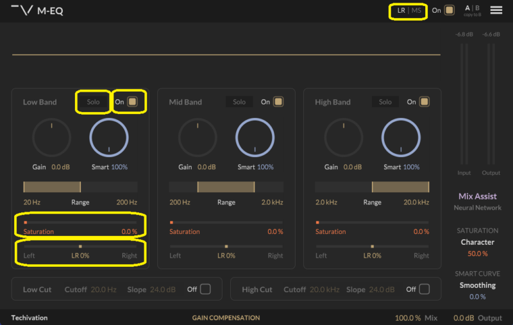513x325 pixels.
Task: Click the Low Band Smart knob
Action: 109,138
